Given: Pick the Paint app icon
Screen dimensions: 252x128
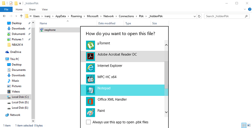Looking at the screenshot, I should pos(91,112).
